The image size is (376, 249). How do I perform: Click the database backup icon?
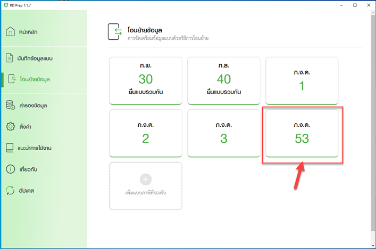10,106
